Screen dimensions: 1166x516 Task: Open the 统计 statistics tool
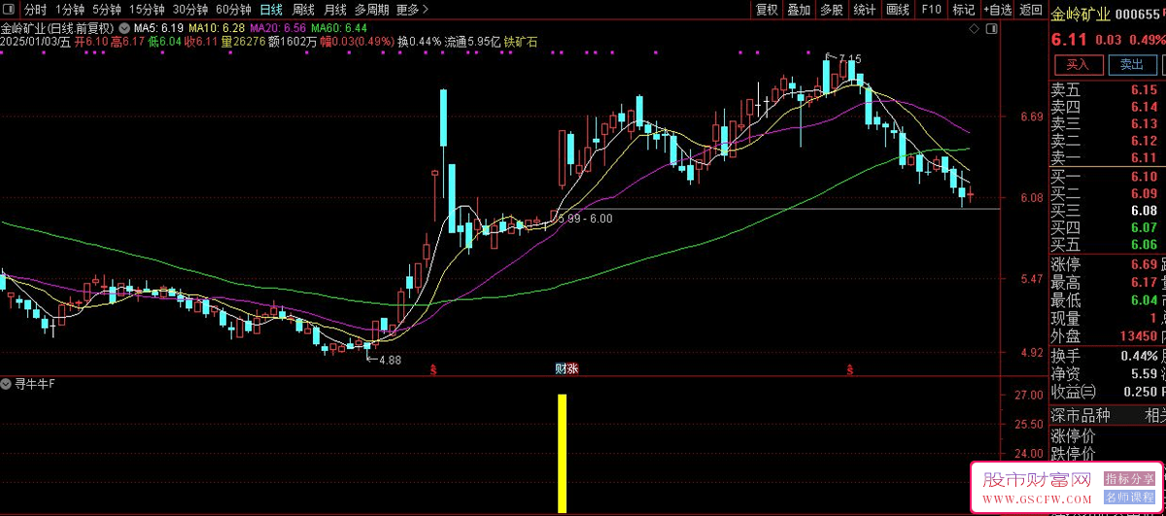tap(864, 10)
